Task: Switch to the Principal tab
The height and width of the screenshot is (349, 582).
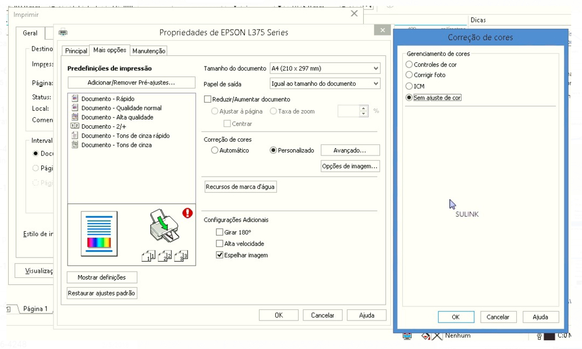Action: click(76, 51)
